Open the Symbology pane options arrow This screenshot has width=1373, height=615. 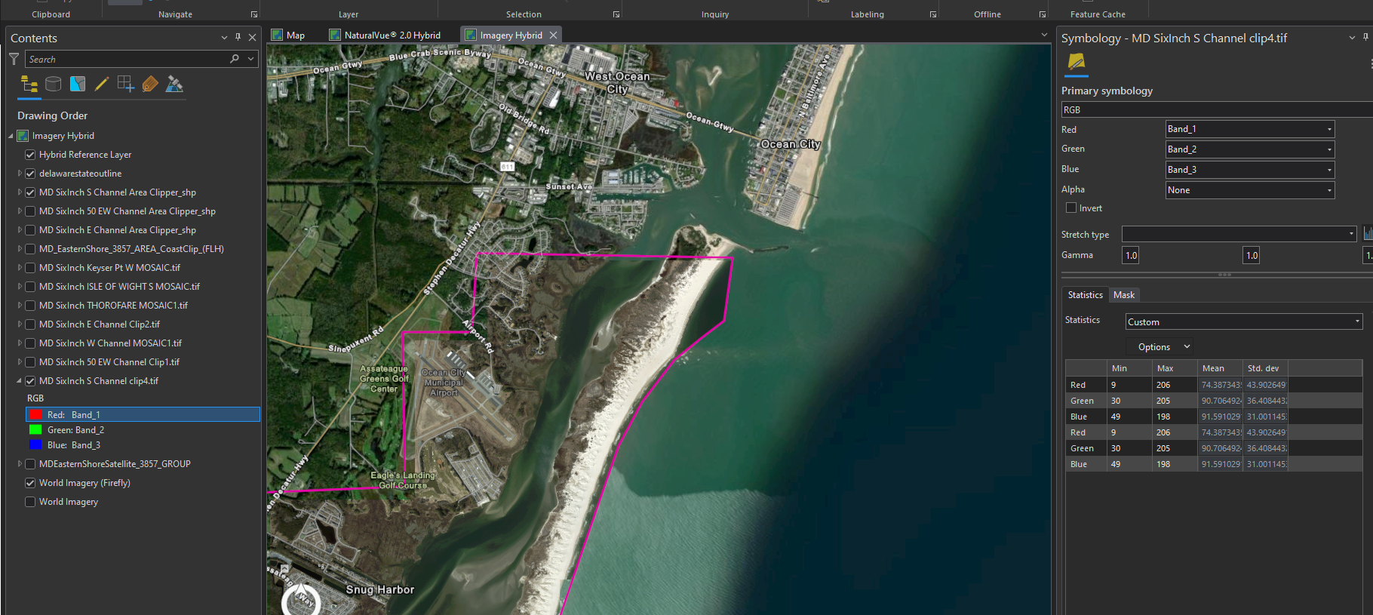(1352, 38)
